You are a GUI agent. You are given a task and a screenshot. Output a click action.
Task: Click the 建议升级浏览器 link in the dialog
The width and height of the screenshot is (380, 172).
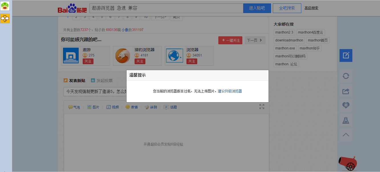pos(230,91)
